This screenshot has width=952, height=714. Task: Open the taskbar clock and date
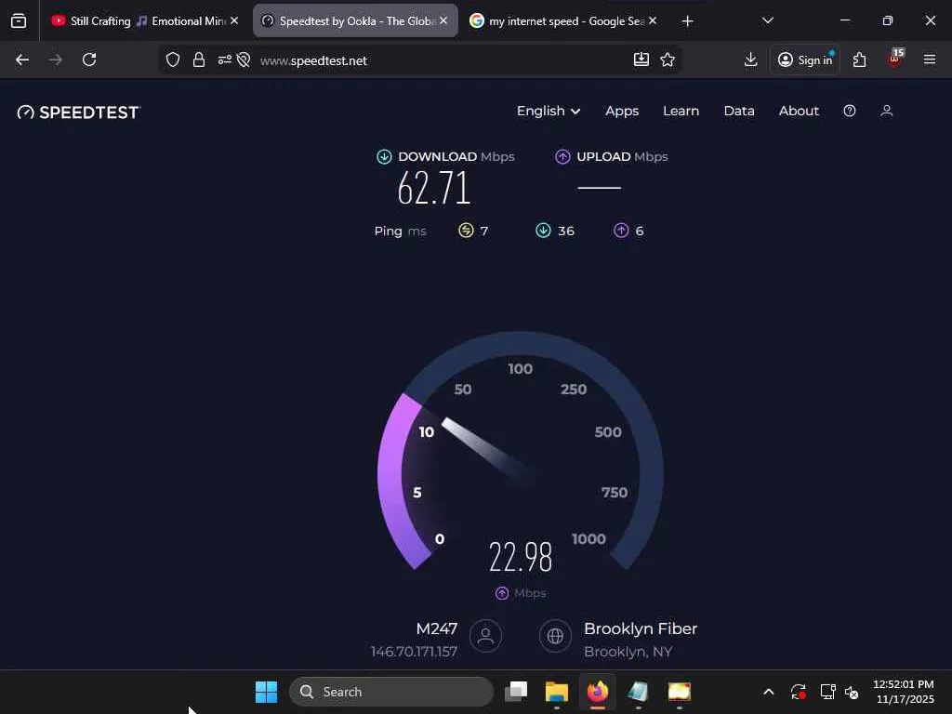point(904,692)
